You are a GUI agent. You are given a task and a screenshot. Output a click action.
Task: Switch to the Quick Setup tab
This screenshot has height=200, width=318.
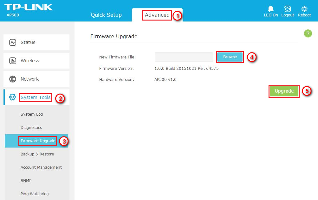click(x=106, y=15)
